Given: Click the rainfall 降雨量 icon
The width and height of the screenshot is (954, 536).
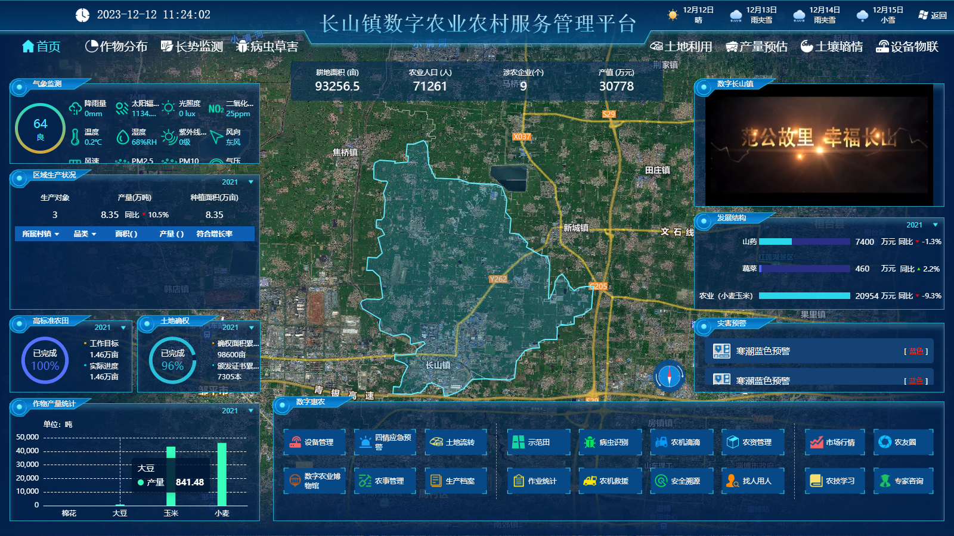Looking at the screenshot, I should 75,108.
